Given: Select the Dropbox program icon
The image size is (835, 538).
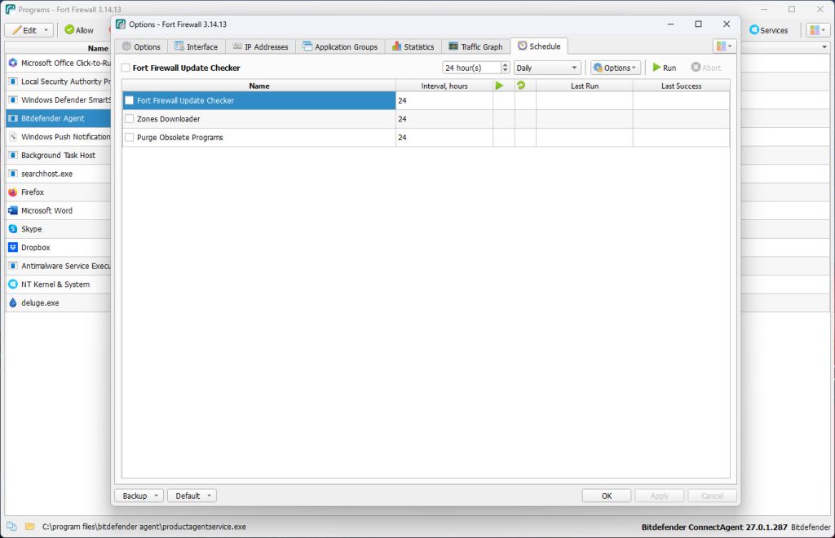Looking at the screenshot, I should (x=13, y=248).
